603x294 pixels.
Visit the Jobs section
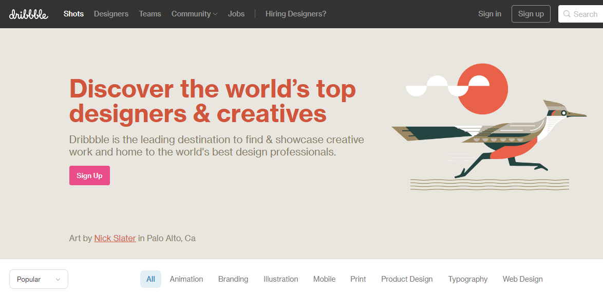point(236,14)
